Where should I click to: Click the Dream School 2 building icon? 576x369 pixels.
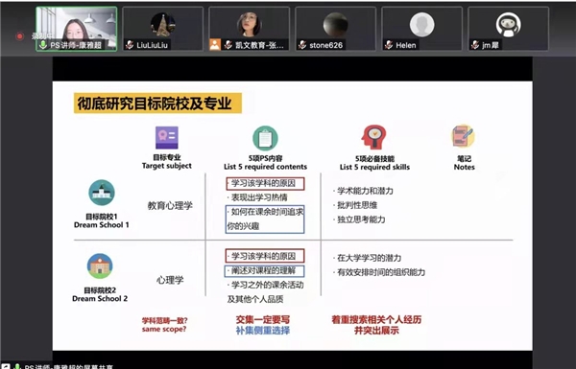[x=100, y=265]
